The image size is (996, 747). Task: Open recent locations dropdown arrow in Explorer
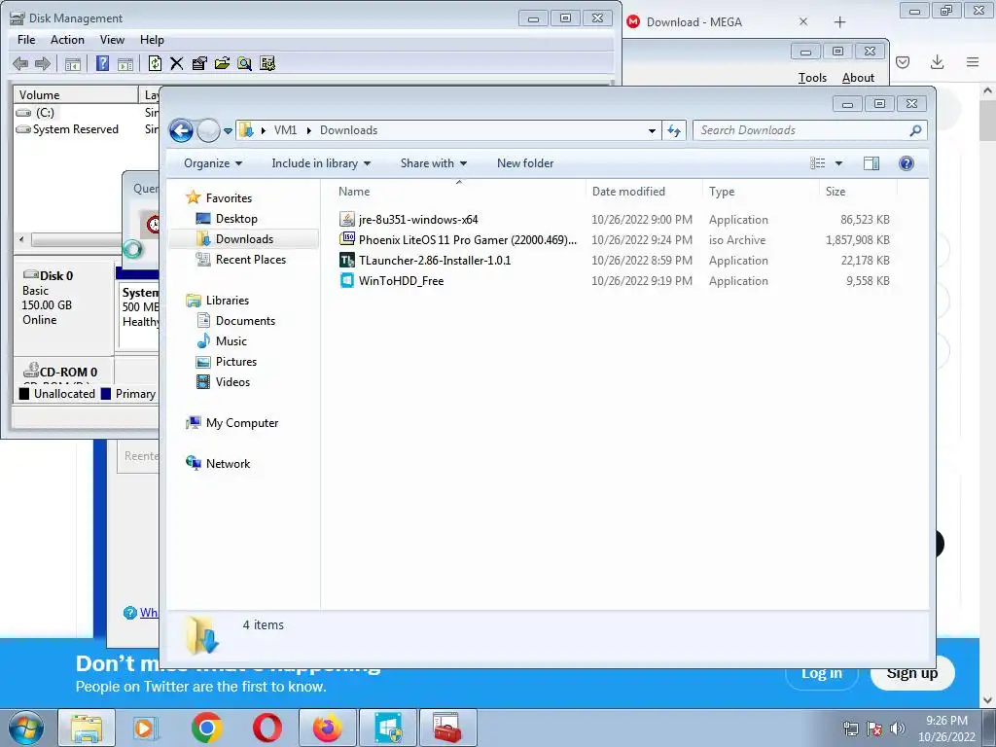[228, 131]
